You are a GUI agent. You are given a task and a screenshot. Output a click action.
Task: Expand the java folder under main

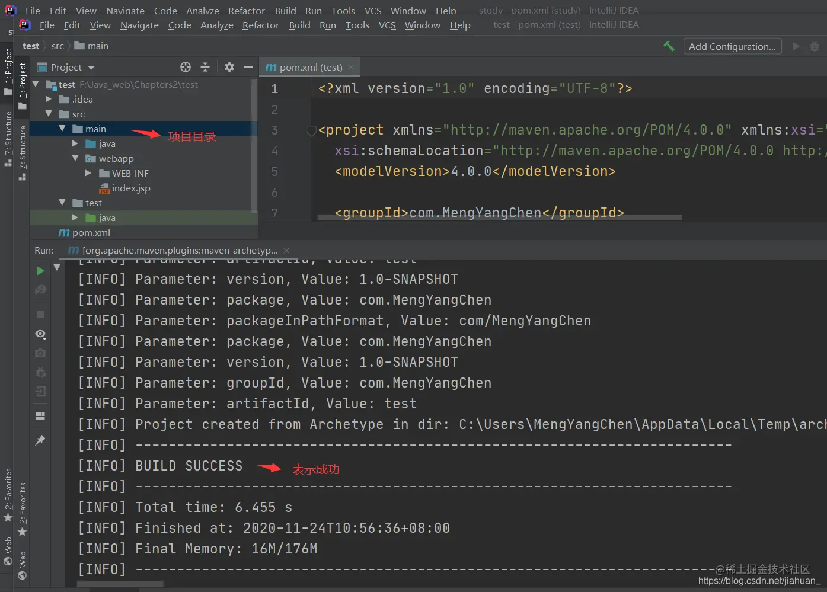point(75,143)
